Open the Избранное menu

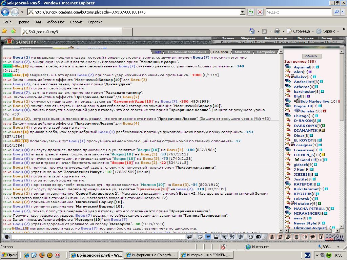coord(56,22)
